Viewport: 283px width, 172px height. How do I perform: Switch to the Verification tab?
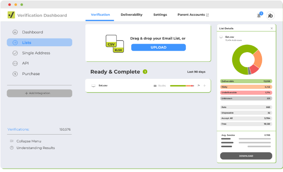pyautogui.click(x=100, y=15)
